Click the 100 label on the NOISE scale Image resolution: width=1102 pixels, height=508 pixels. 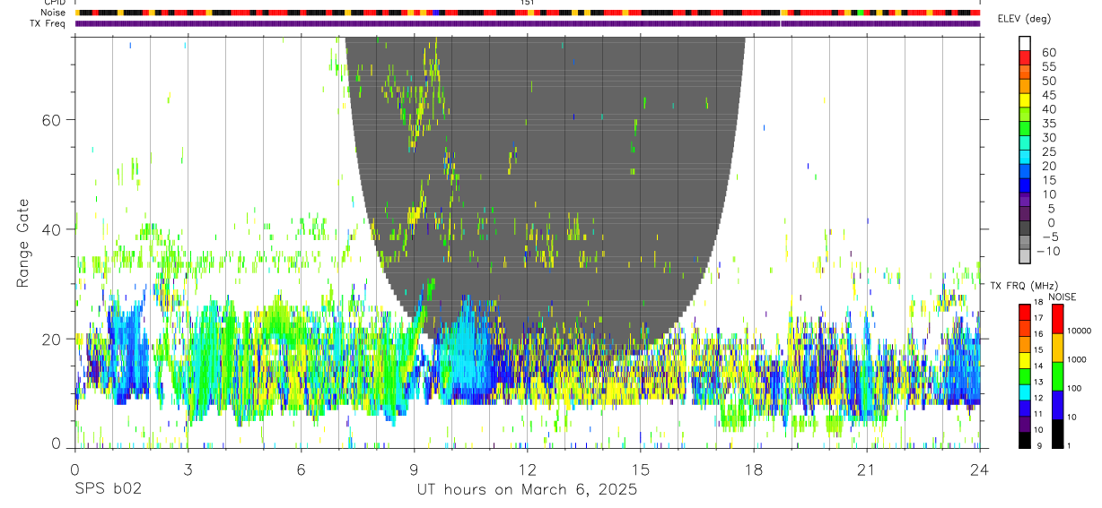click(x=1076, y=388)
